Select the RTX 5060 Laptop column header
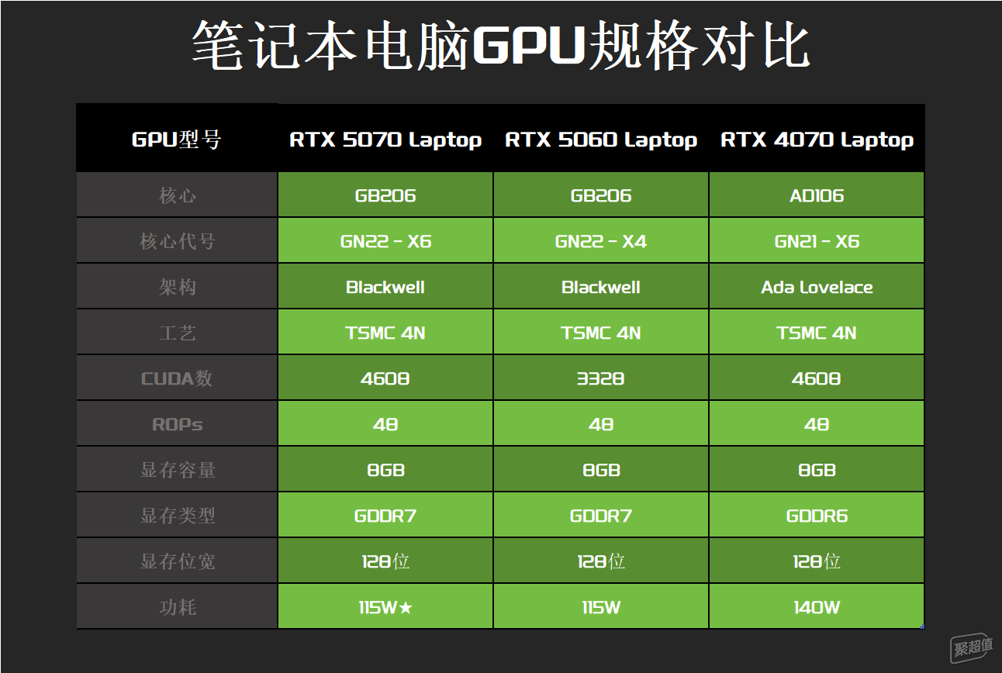This screenshot has height=673, width=1002. point(601,140)
